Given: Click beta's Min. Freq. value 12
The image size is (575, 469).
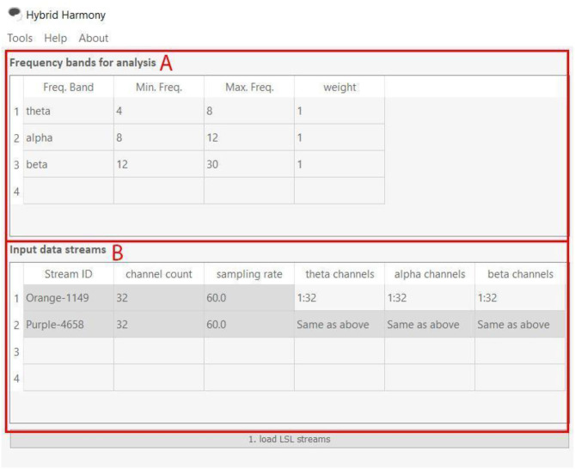Looking at the screenshot, I should pyautogui.click(x=159, y=165).
